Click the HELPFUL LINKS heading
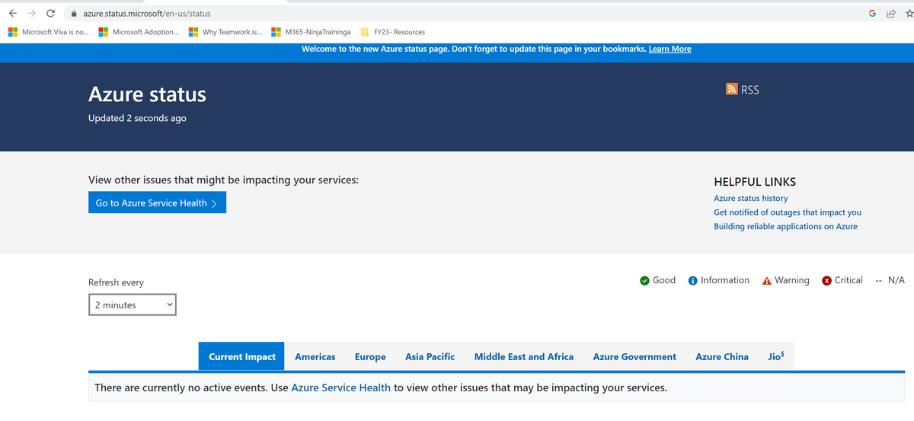The height and width of the screenshot is (421, 914). pos(755,182)
